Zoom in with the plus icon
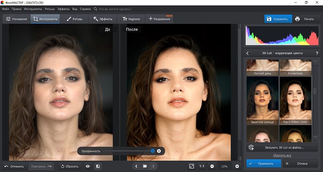The image size is (323, 172). 237,166
